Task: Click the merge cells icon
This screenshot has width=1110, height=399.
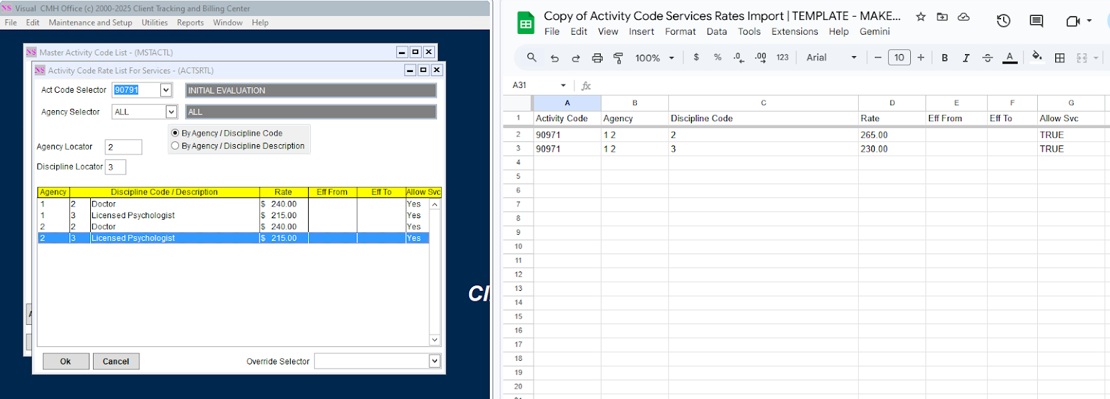Action: coord(1082,58)
